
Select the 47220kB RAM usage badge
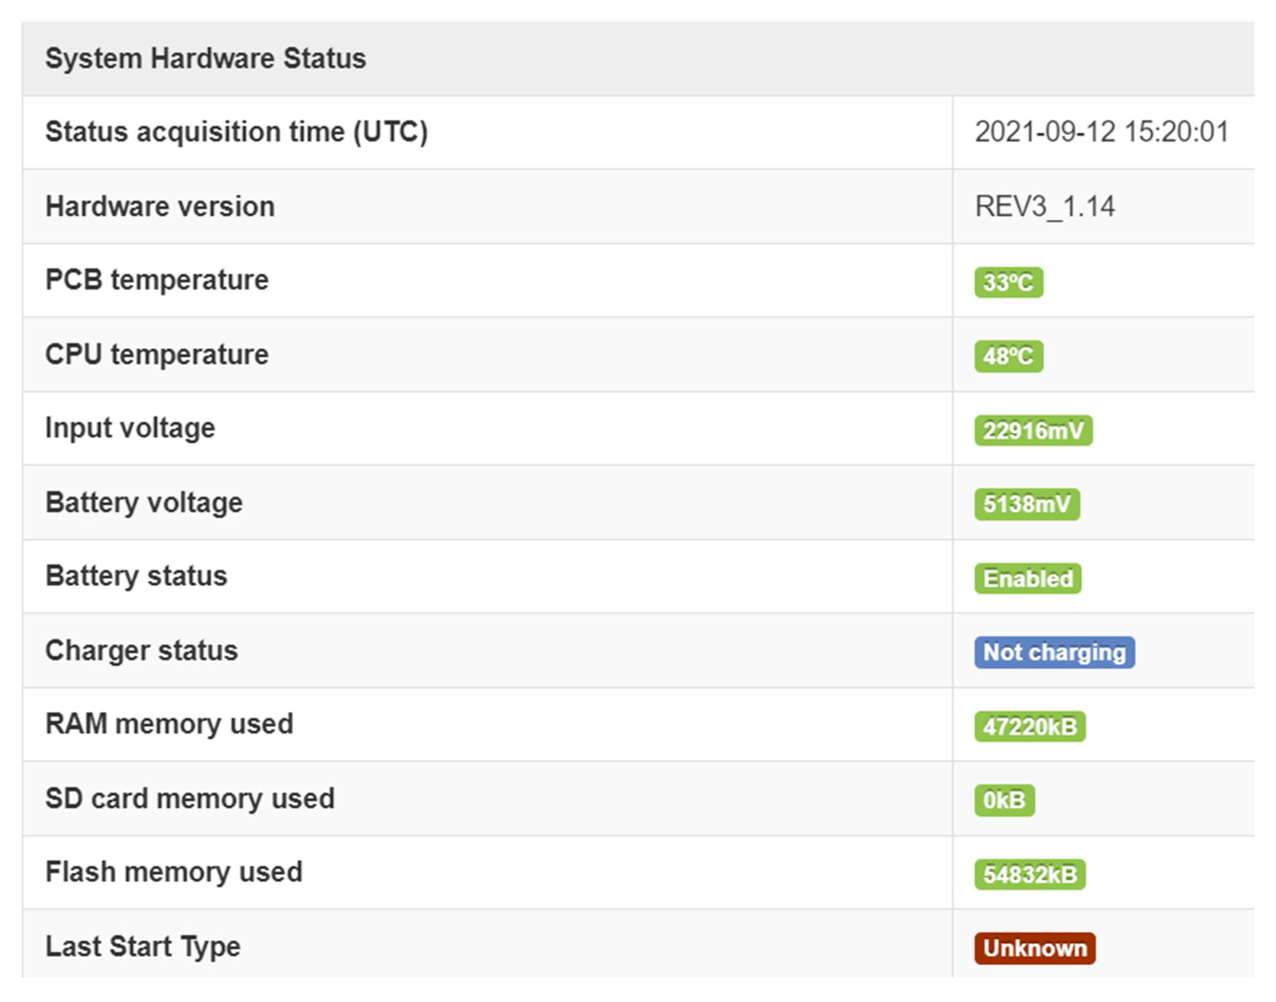point(1030,727)
